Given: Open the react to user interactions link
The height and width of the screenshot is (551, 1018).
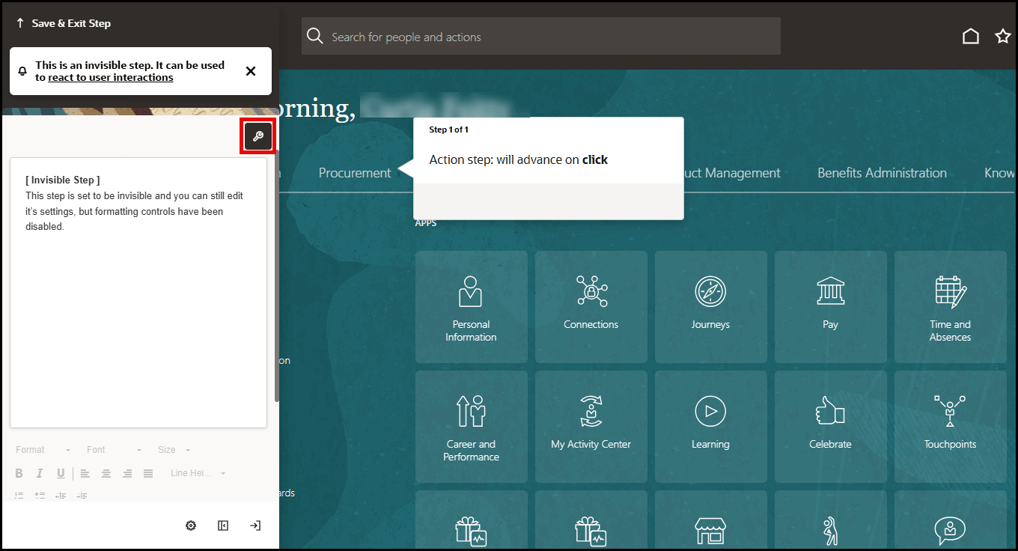Looking at the screenshot, I should (111, 77).
